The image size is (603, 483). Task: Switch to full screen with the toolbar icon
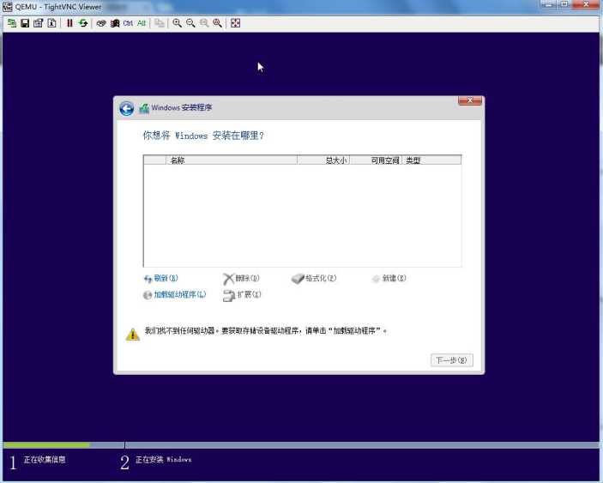pos(235,23)
